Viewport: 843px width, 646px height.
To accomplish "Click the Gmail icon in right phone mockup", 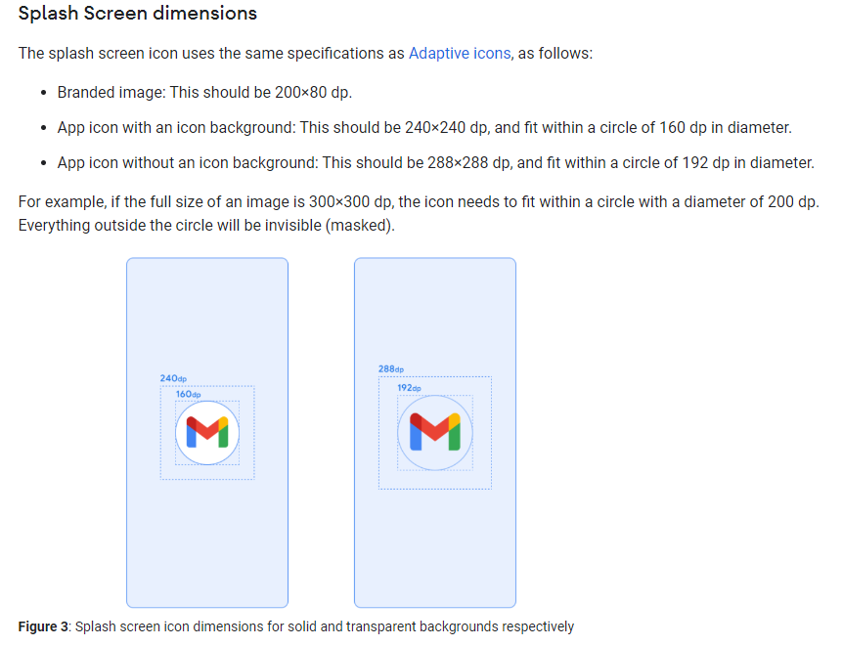I will point(435,432).
